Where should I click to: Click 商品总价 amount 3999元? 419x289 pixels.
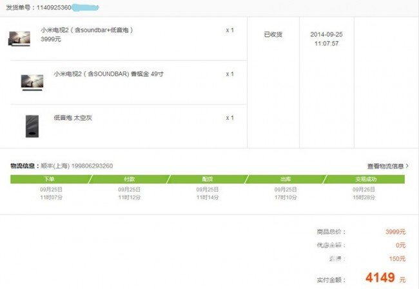pos(396,232)
